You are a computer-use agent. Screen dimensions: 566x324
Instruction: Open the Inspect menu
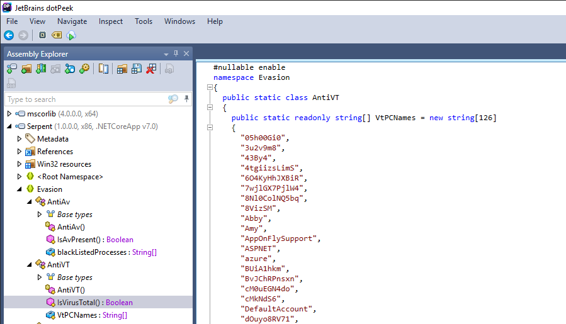(111, 21)
